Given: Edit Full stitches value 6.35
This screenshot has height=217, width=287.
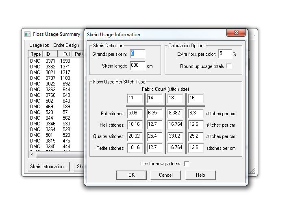Looking at the screenshot, I should [x=154, y=113].
